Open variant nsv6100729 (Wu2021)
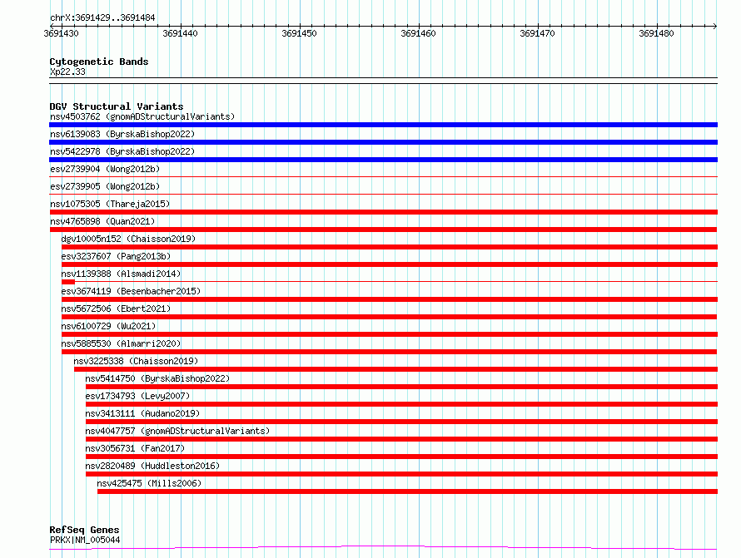The height and width of the screenshot is (558, 741). click(108, 326)
